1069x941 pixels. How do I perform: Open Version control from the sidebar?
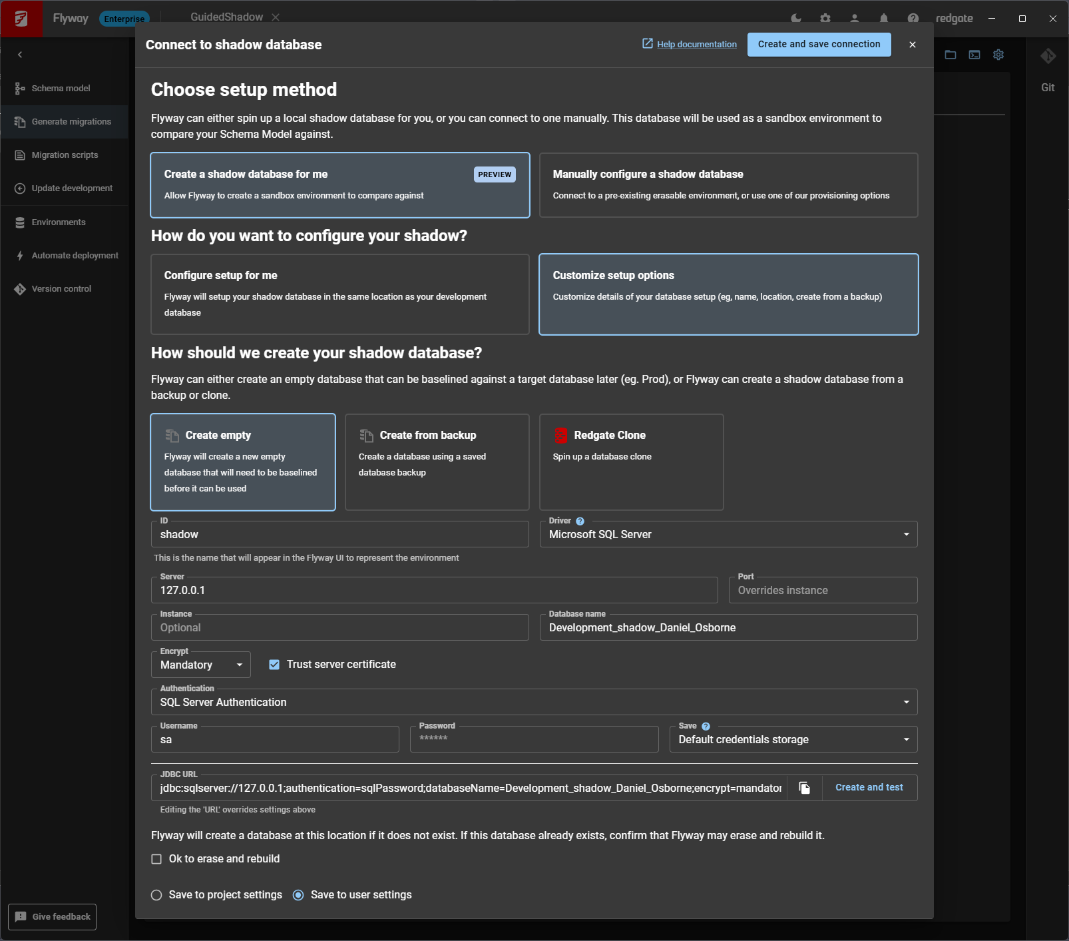pyautogui.click(x=61, y=288)
